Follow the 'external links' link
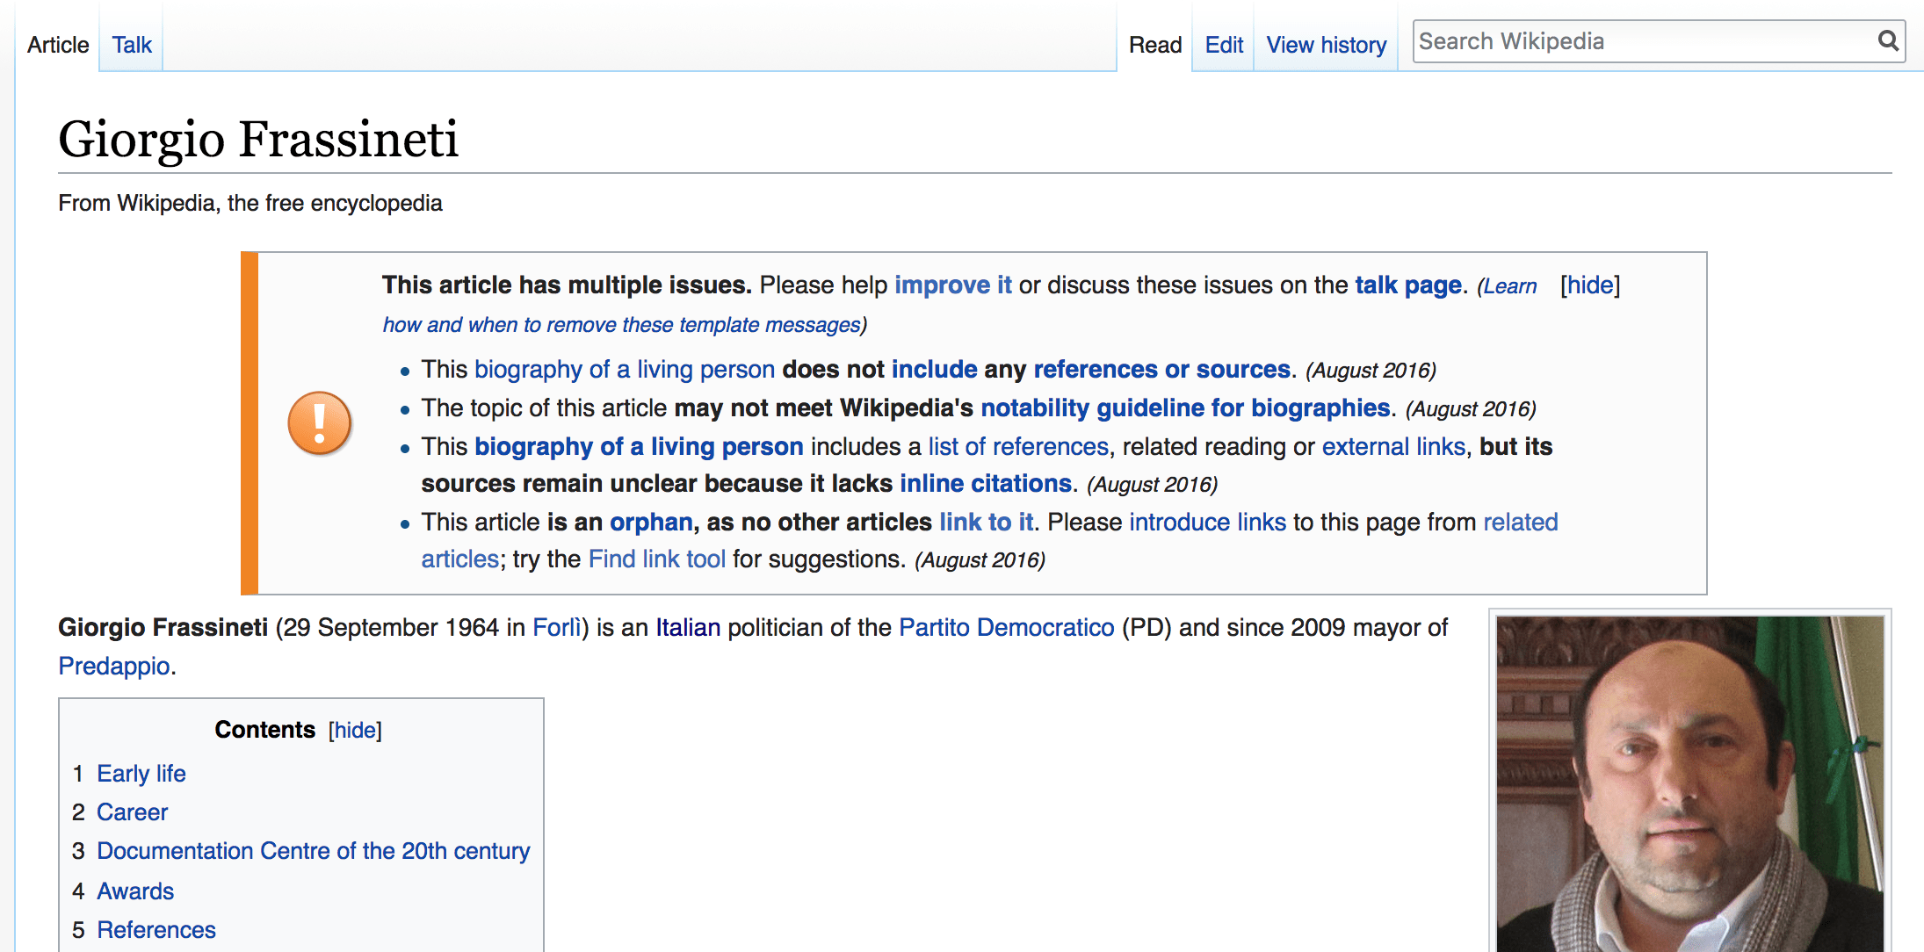 pos(1393,447)
